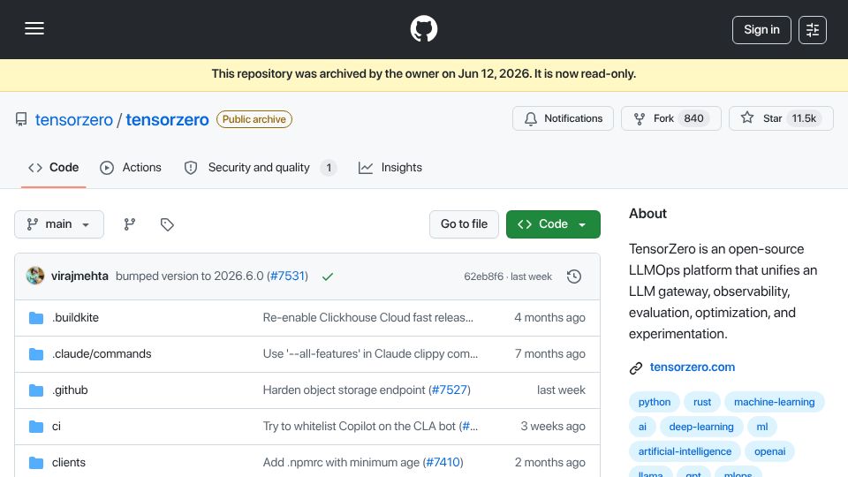Open the clients folder

coord(69,462)
